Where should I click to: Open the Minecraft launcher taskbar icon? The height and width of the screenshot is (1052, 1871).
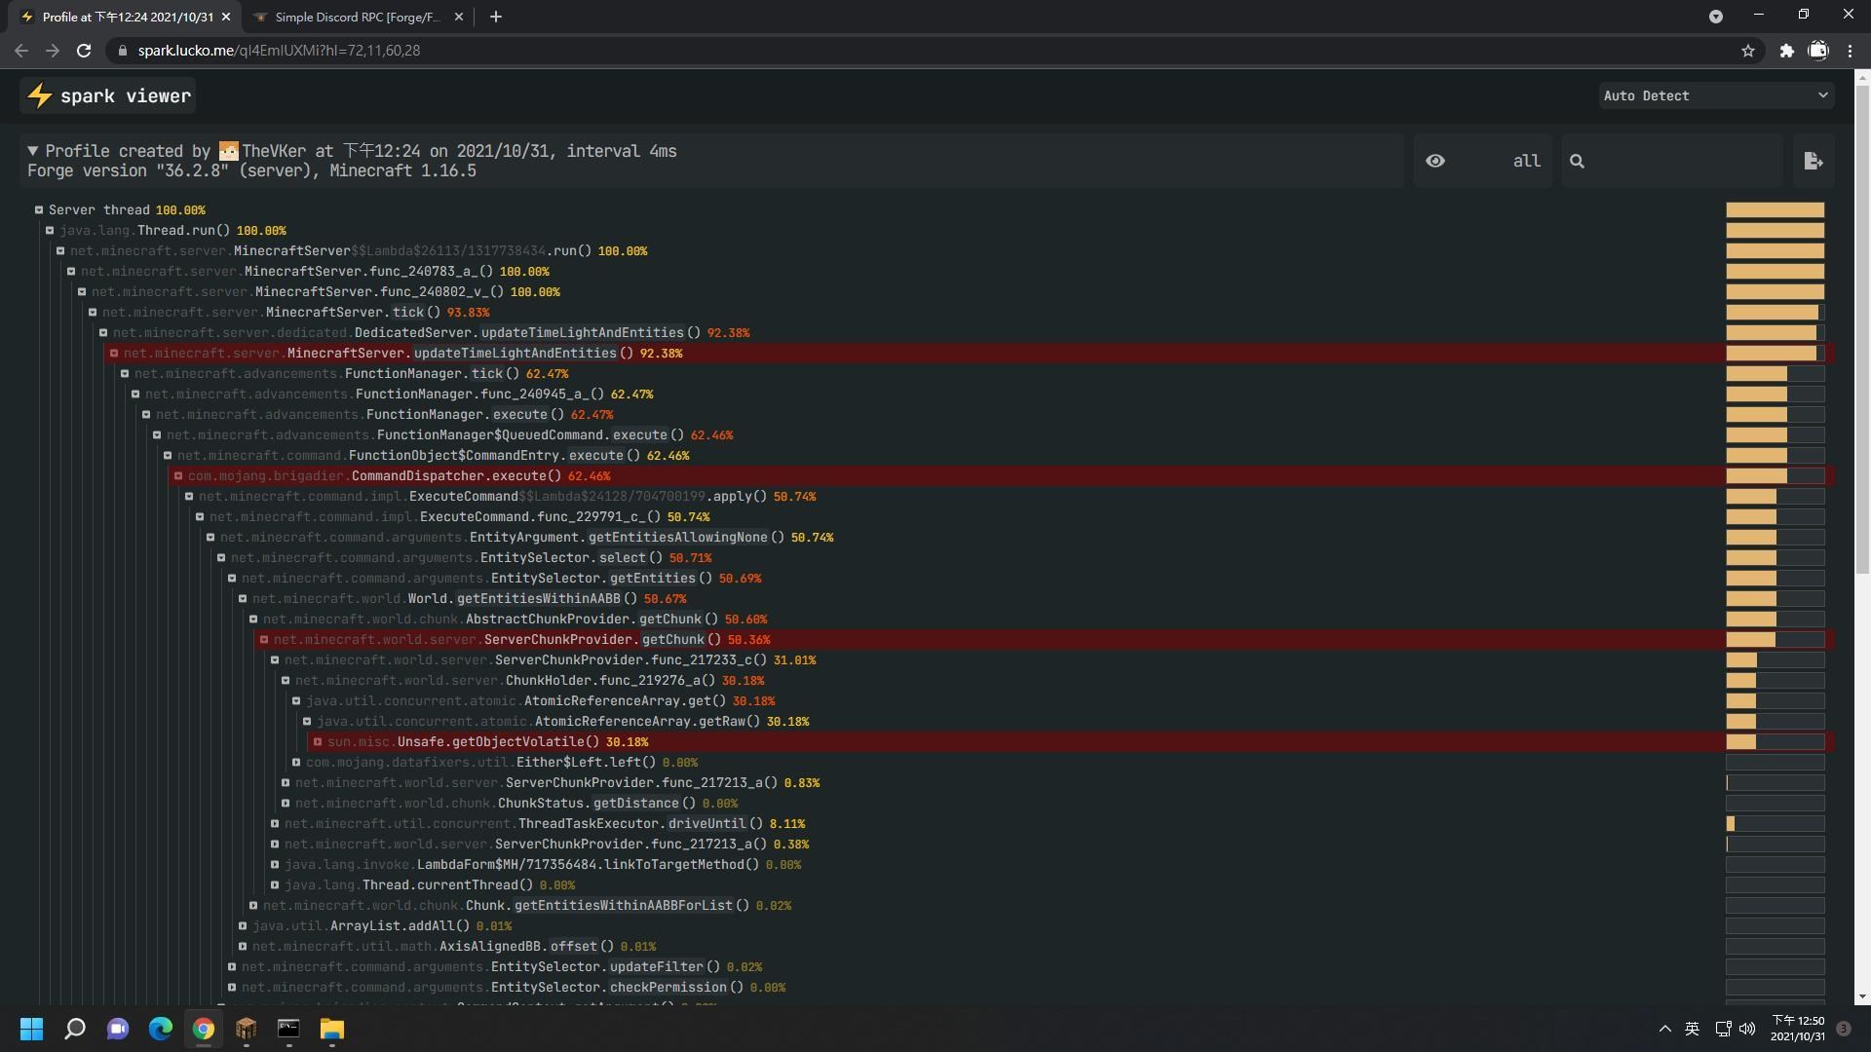point(246,1029)
